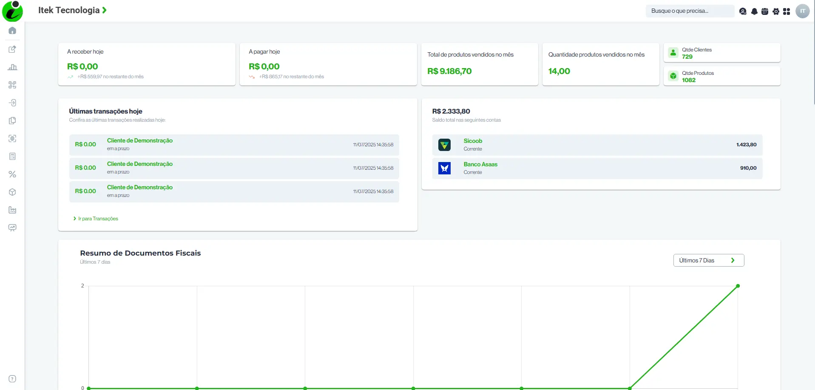Open the help question mark icon
815x390 pixels.
click(x=12, y=379)
